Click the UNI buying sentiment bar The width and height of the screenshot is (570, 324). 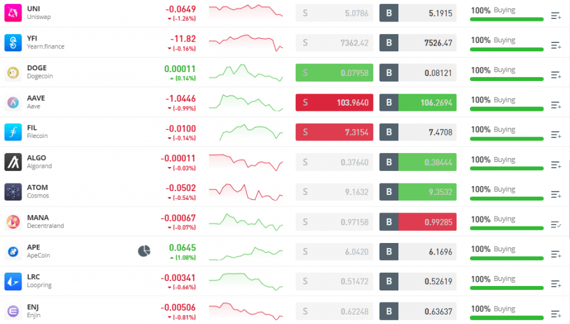507,19
